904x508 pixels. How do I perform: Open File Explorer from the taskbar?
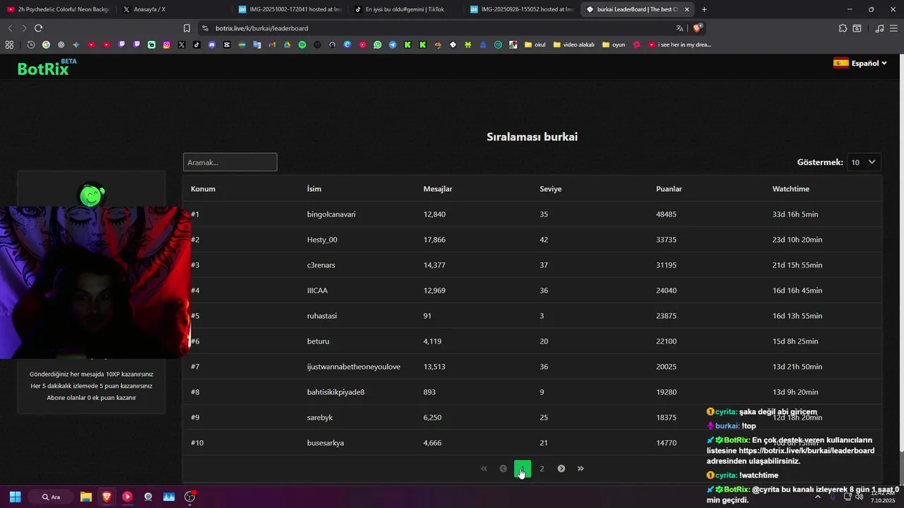pyautogui.click(x=85, y=497)
